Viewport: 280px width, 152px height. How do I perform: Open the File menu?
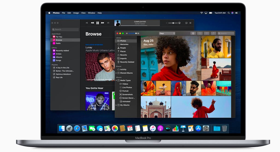(63, 13)
